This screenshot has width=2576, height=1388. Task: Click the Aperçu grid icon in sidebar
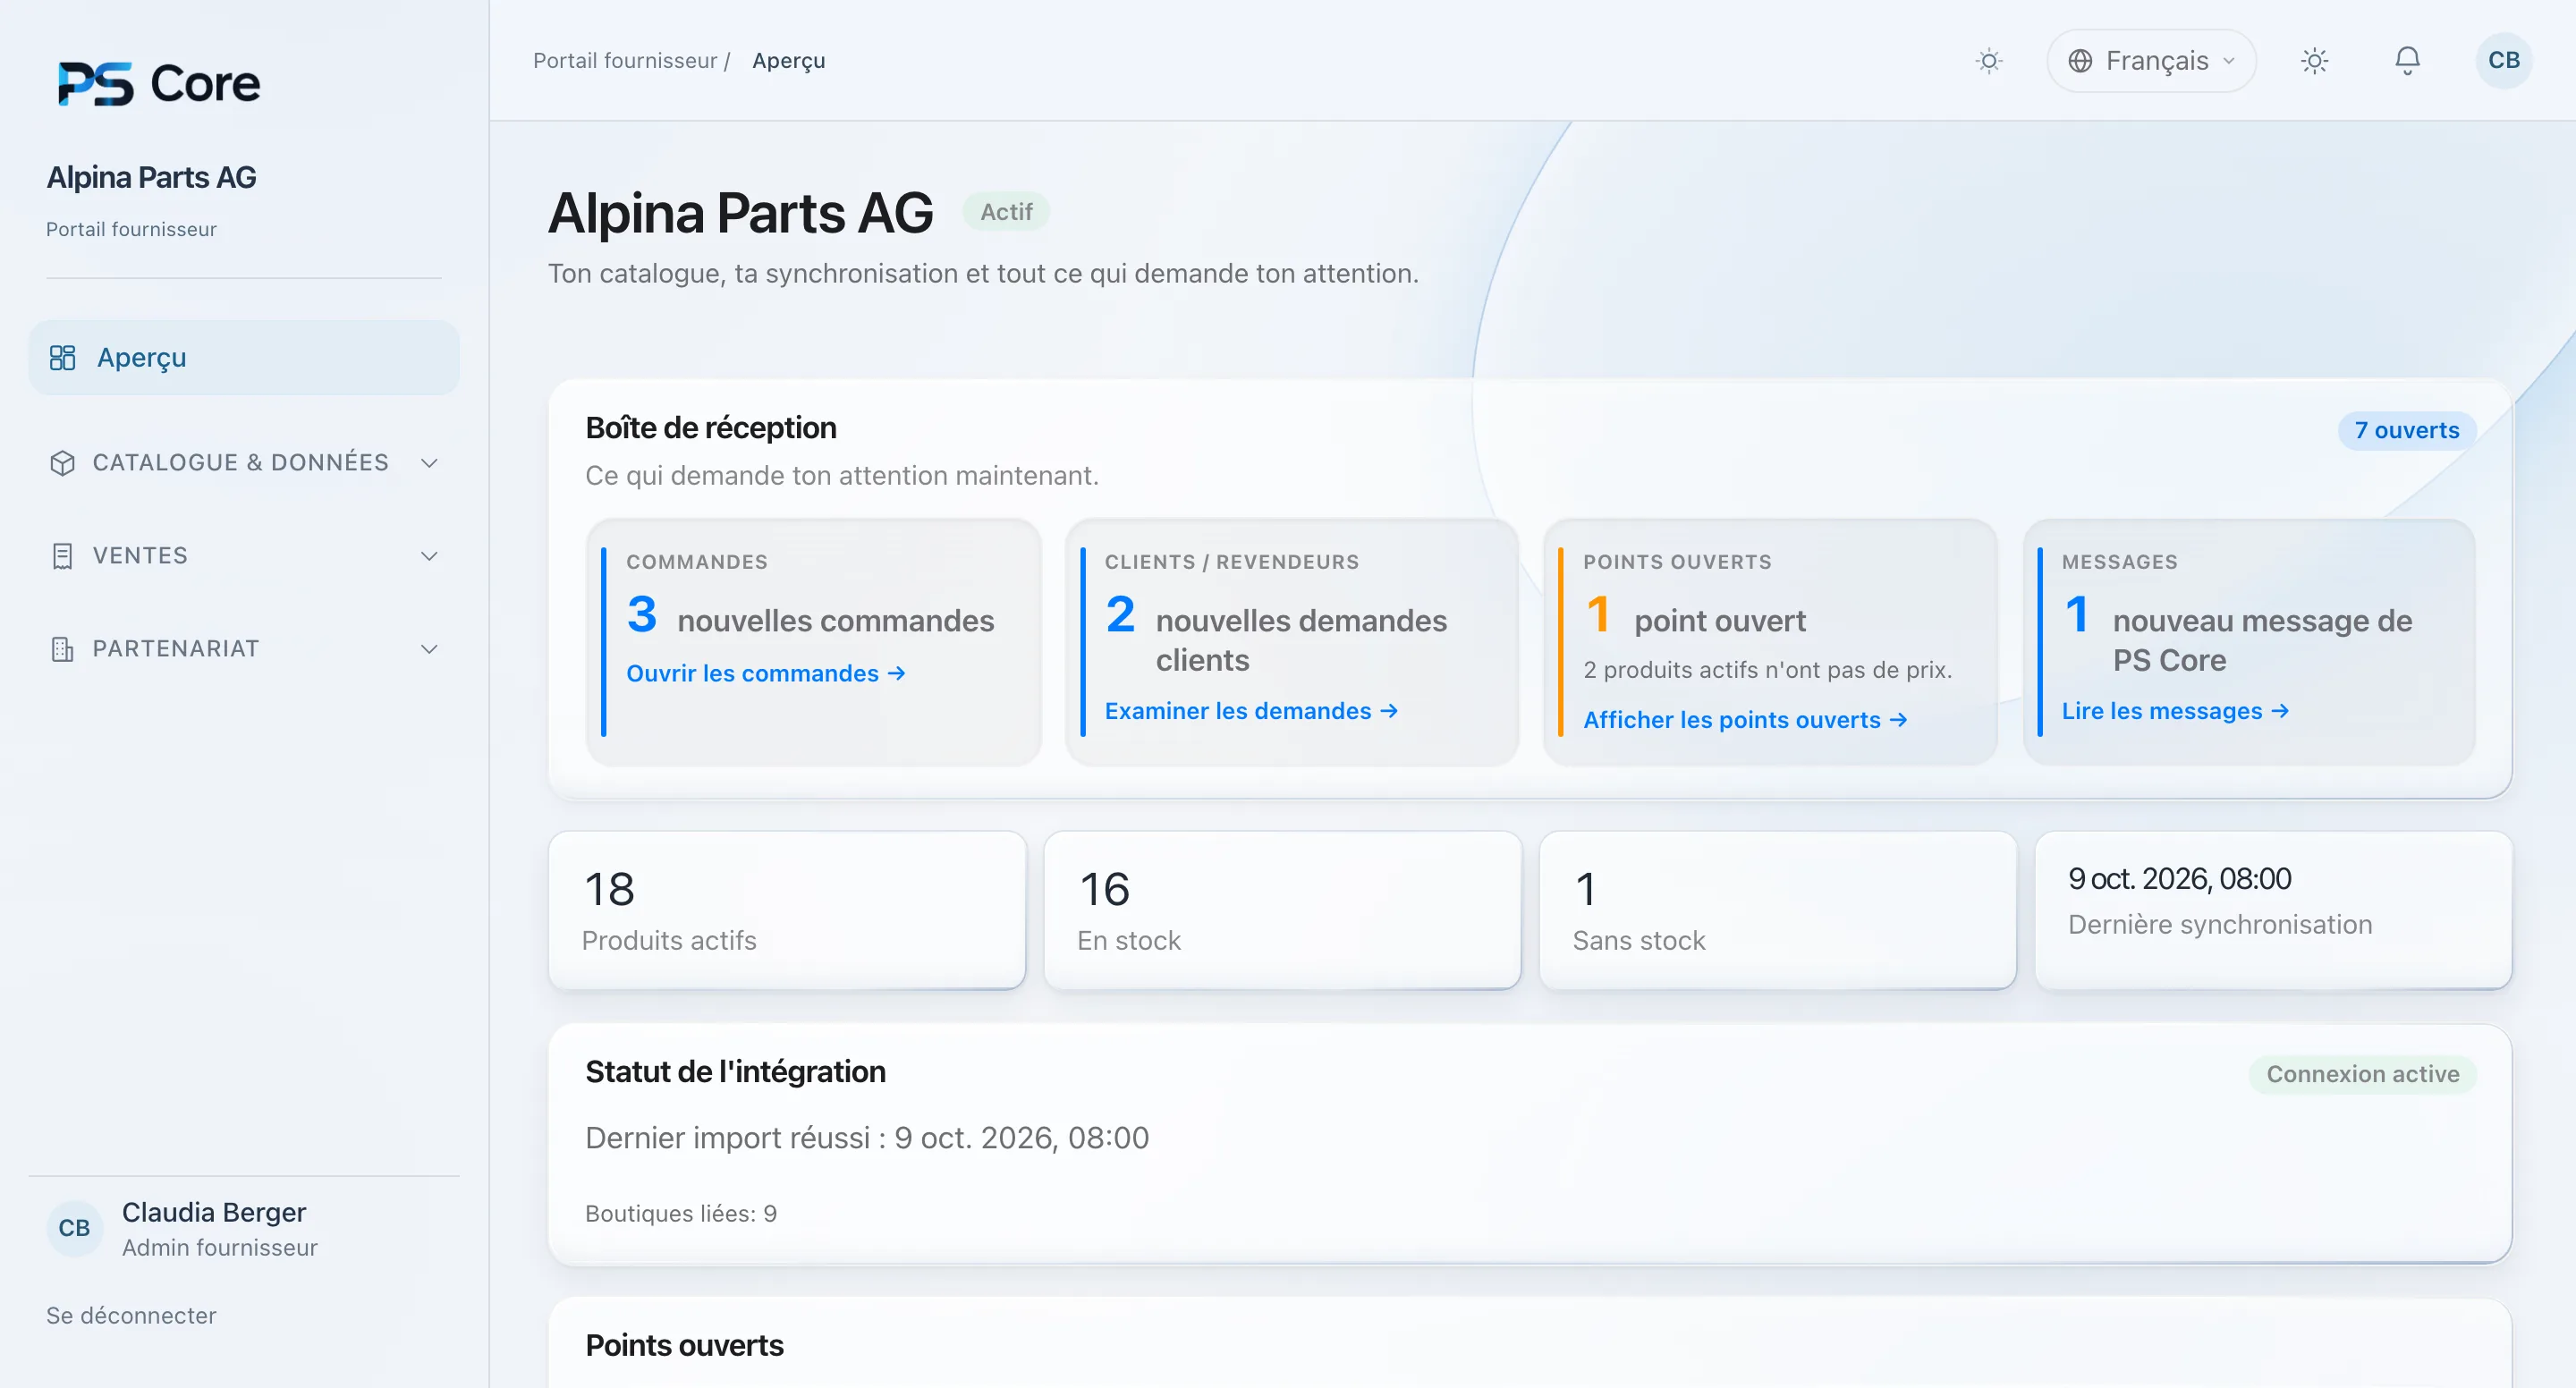pos(62,357)
